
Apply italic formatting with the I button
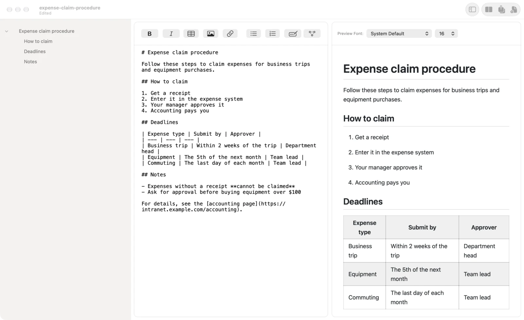coord(171,33)
